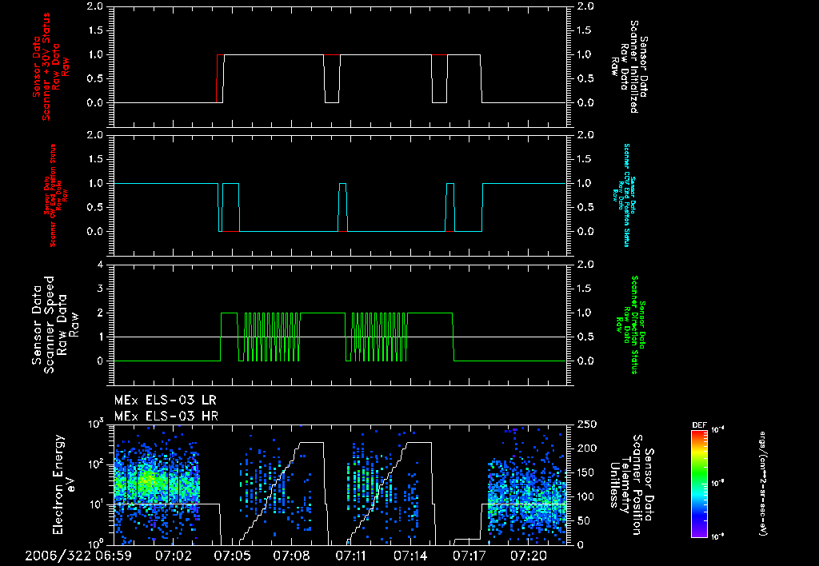Screen dimensions: 819x566
Task: Click the "ergs/(cm**2-sr-sec-eV)" units label
Action: pos(763,484)
